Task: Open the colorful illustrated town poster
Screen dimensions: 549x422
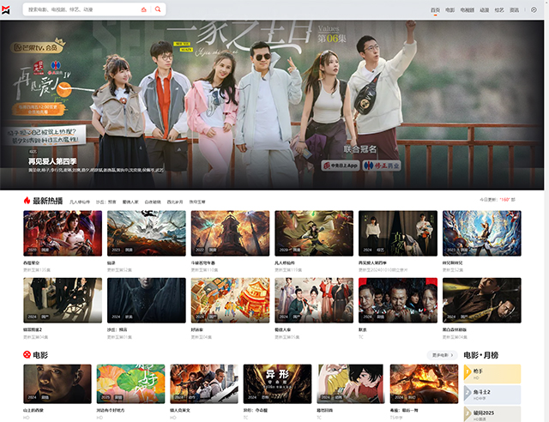Action: tap(231, 300)
